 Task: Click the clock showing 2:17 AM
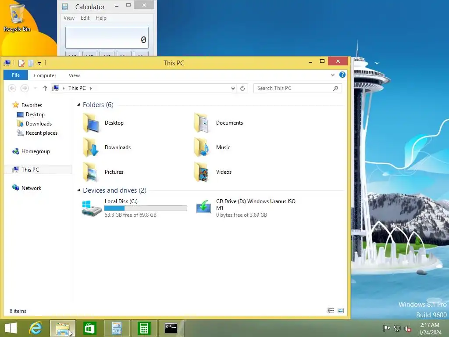coord(430,325)
